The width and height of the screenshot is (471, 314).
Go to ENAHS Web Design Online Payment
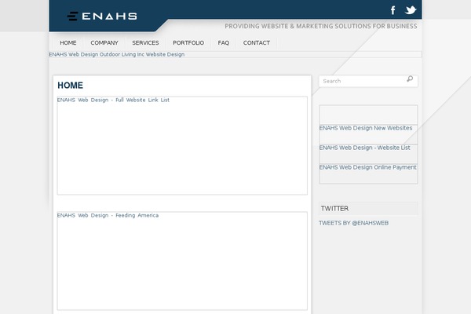(x=367, y=167)
